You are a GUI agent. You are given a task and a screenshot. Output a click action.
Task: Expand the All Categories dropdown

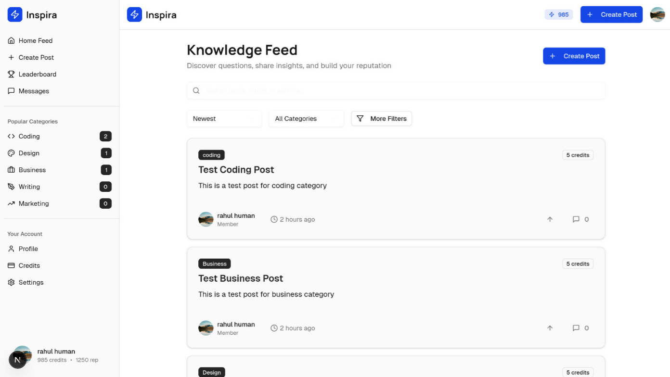(306, 119)
